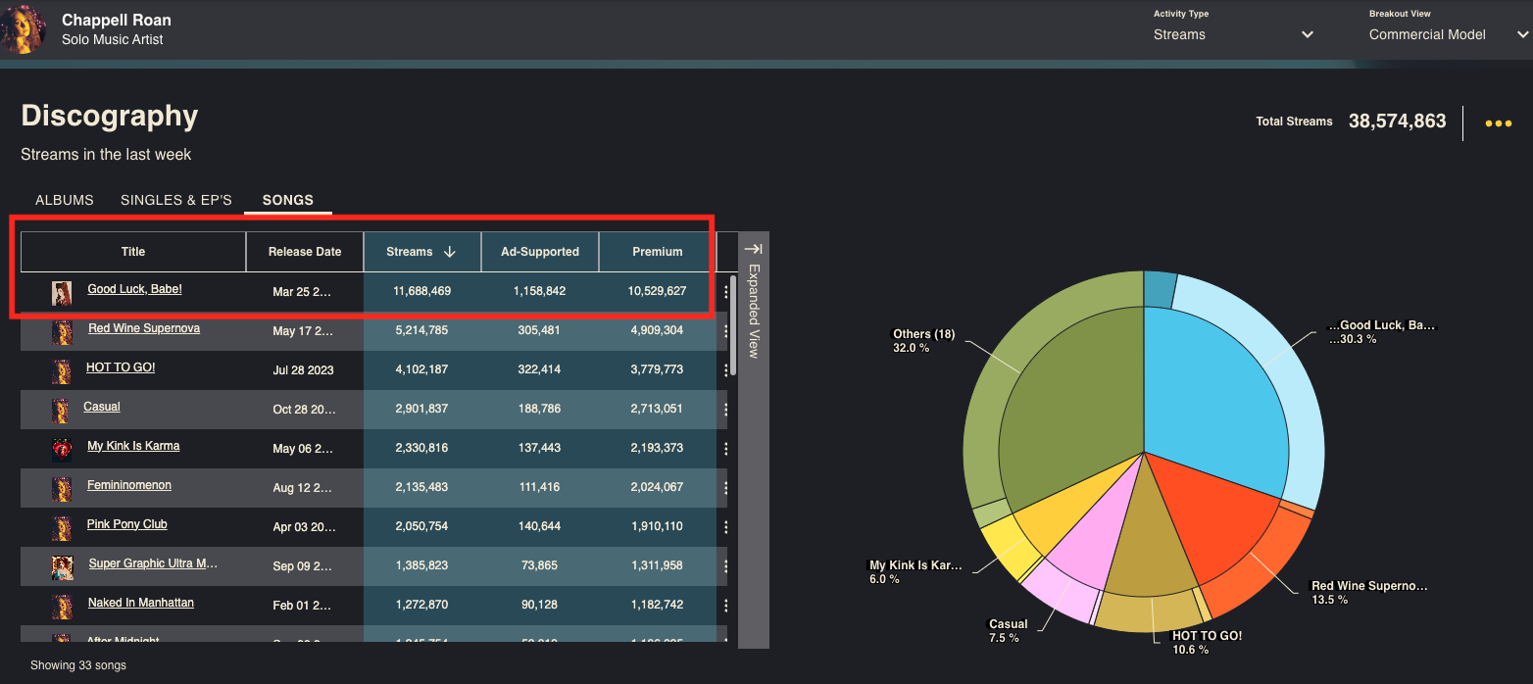Viewport: 1533px width, 684px height.
Task: Open the HOT TO GO! song link
Action: click(121, 367)
